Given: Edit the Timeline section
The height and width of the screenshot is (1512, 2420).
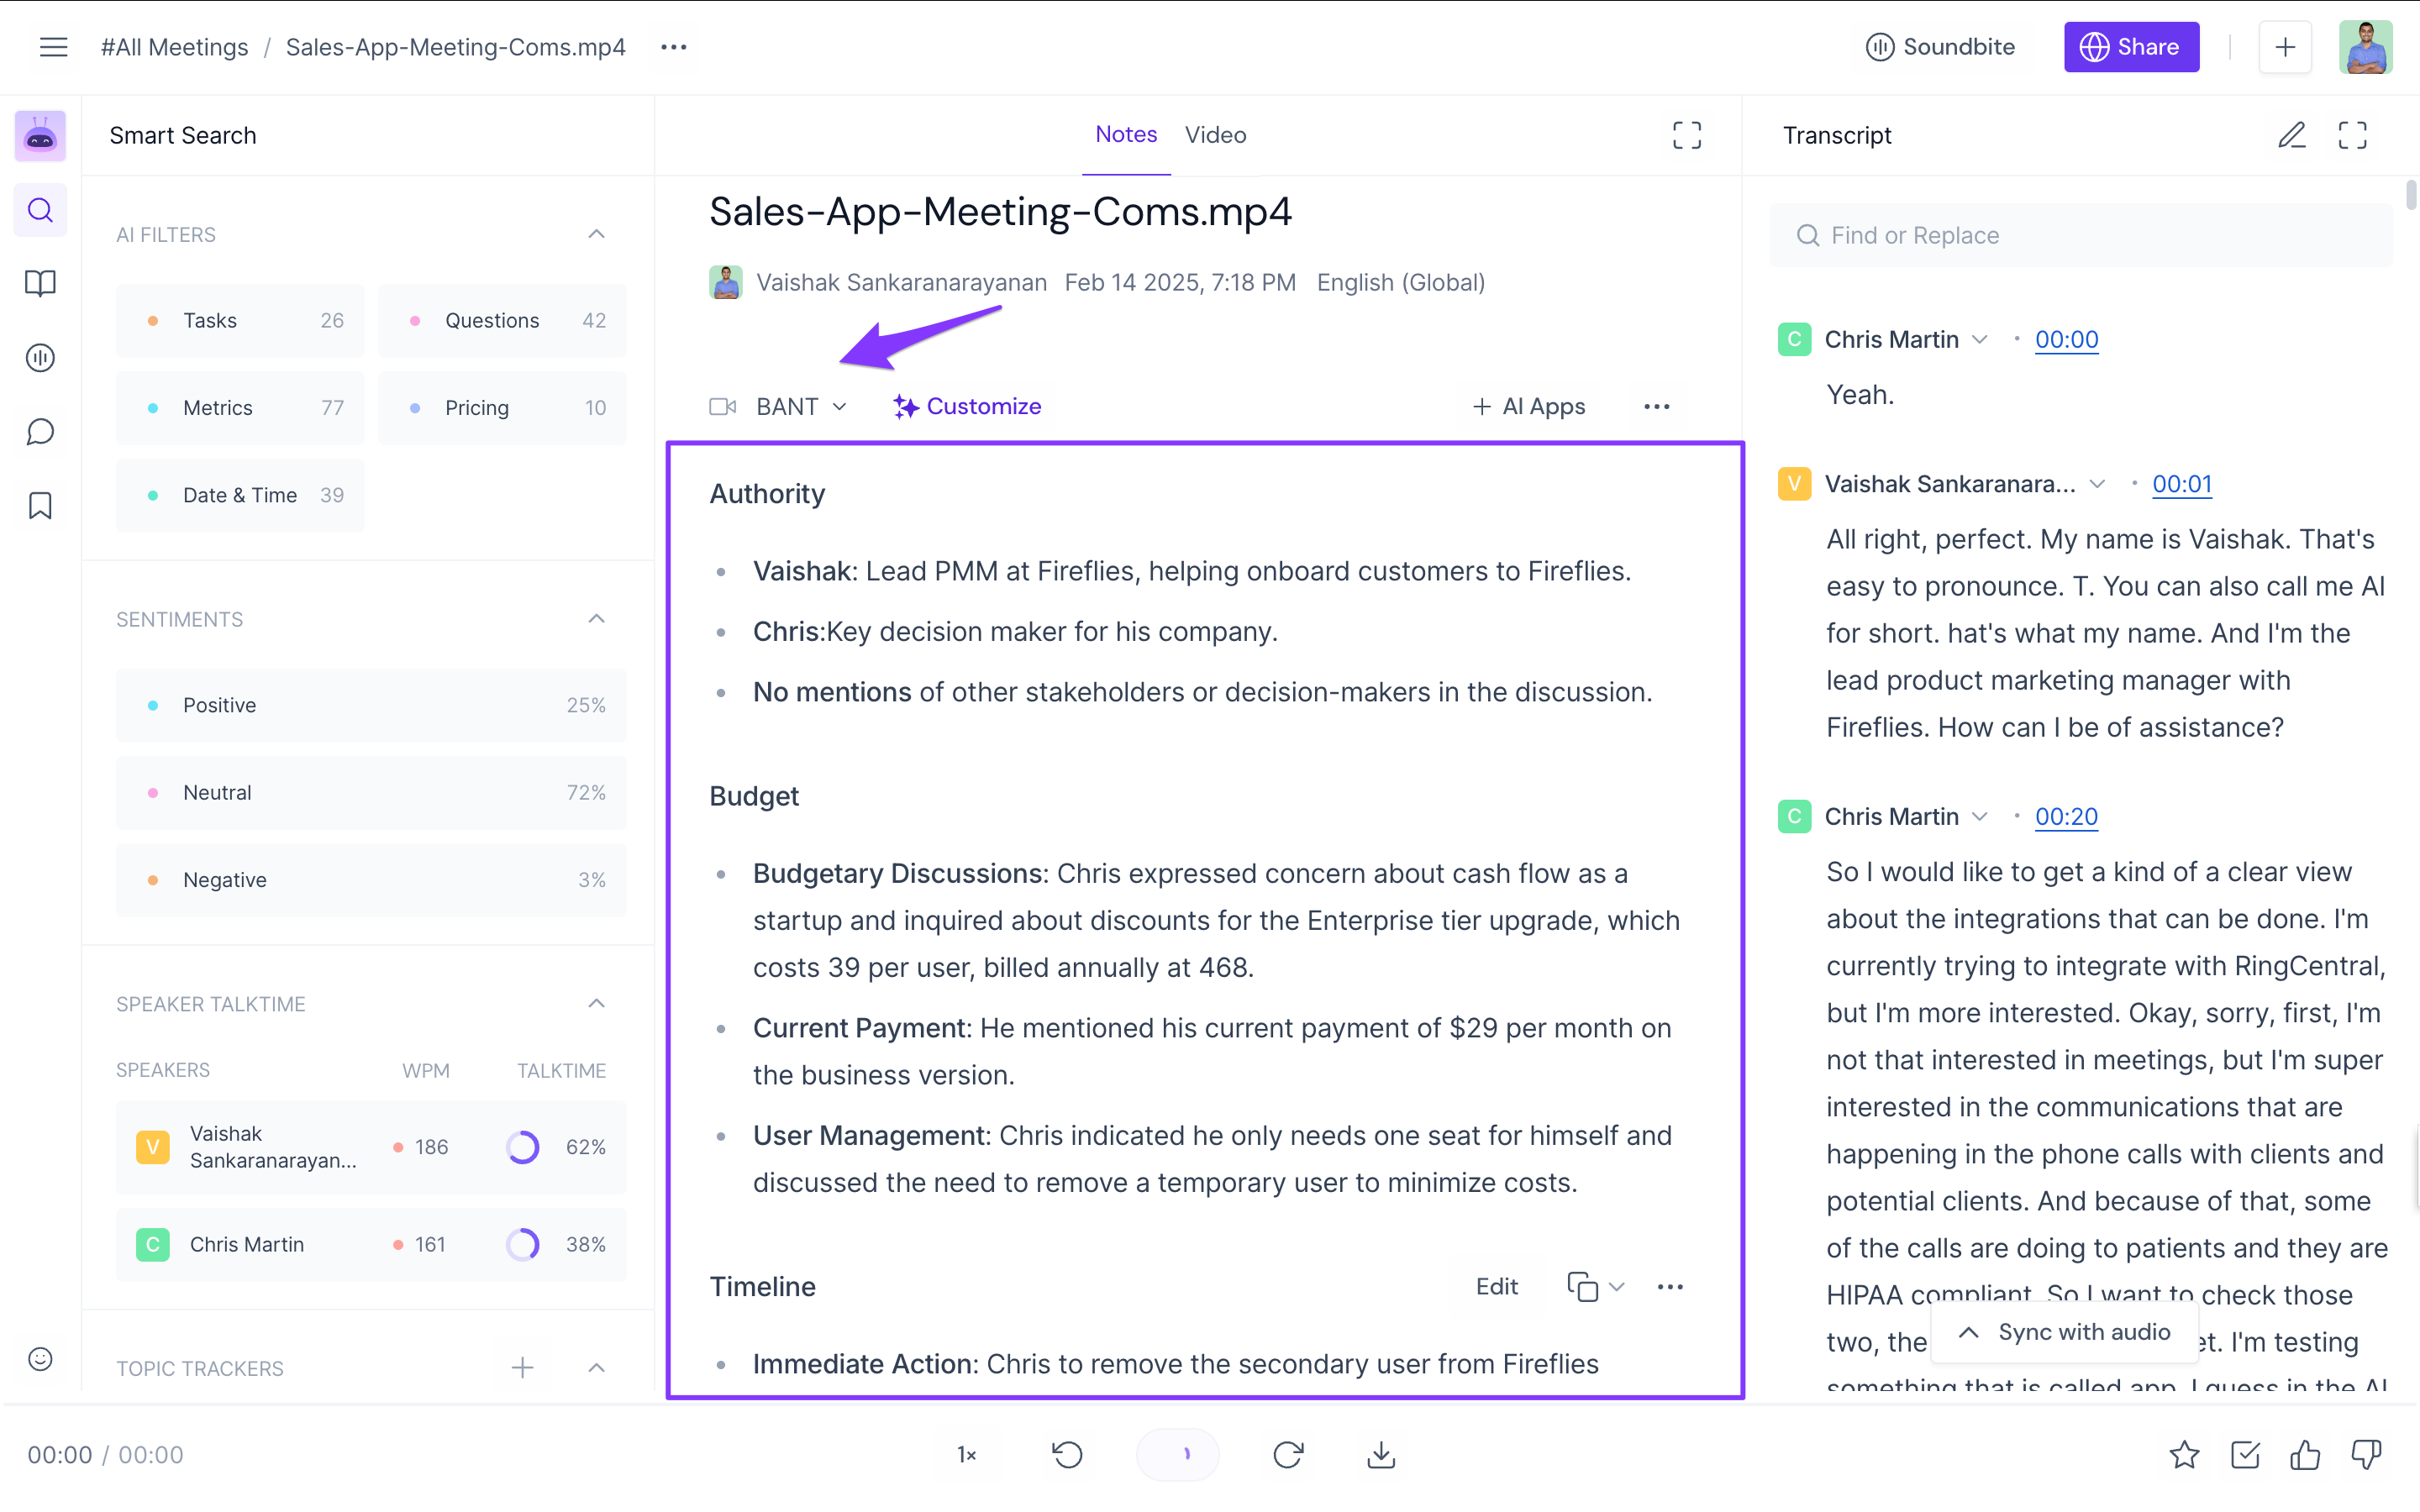Looking at the screenshot, I should (1497, 1287).
